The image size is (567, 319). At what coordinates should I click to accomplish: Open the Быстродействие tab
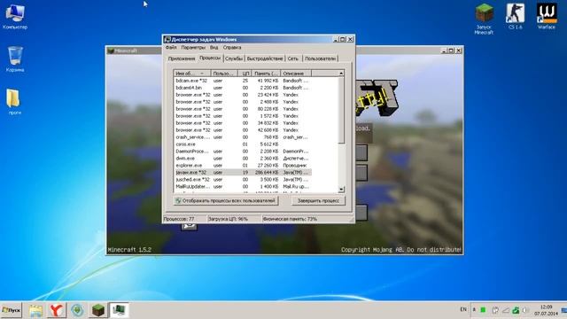(265, 58)
